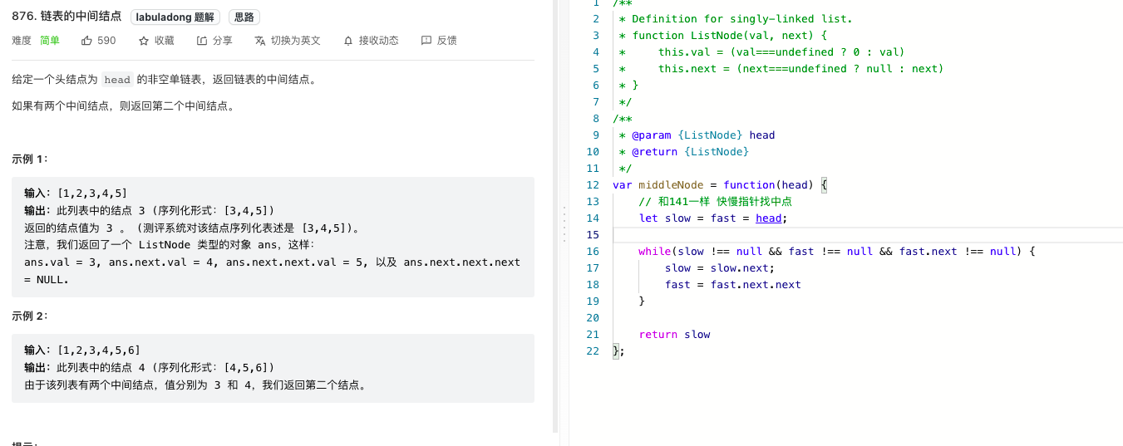This screenshot has width=1123, height=446.
Task: Click the thumbs-up like icon showing 590
Action: (x=87, y=41)
